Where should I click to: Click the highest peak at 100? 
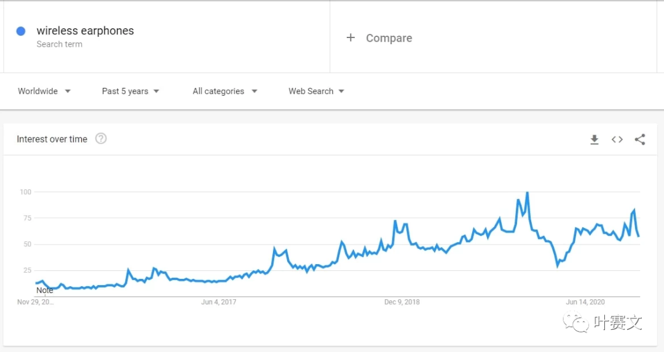527,193
